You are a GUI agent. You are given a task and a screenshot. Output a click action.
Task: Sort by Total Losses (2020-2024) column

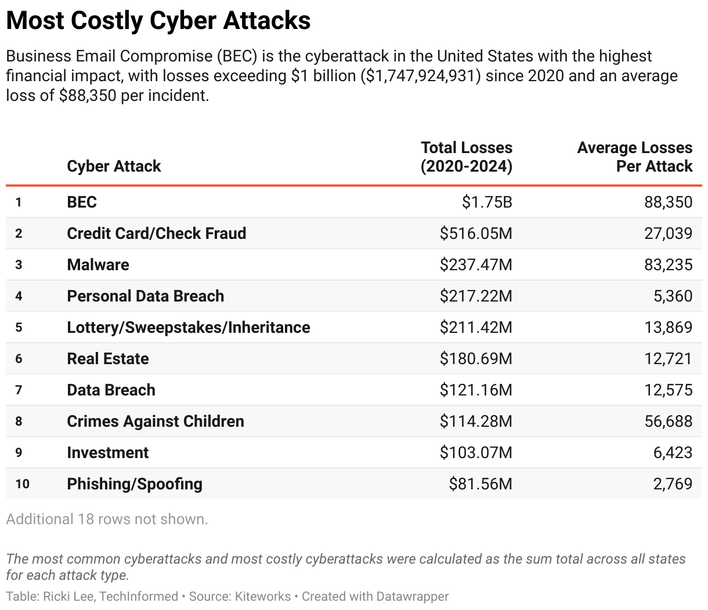pos(467,157)
